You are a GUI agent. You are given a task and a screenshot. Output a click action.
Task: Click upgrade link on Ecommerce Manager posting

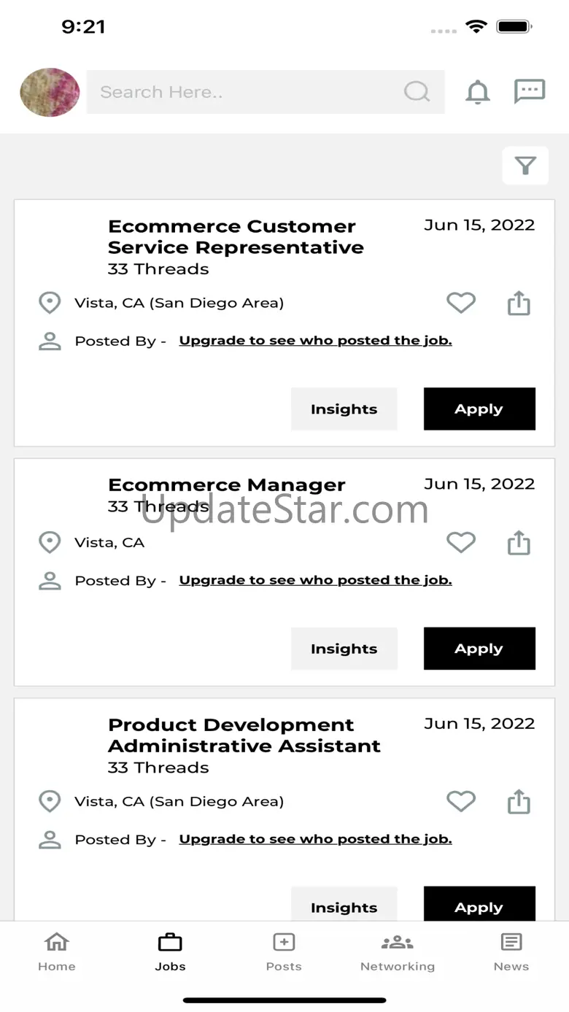click(x=315, y=580)
